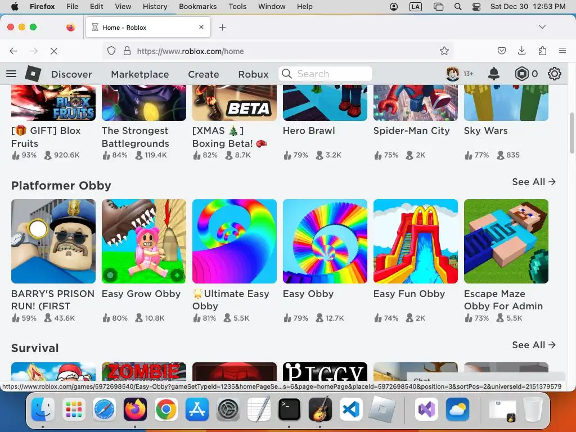Open Escape Maze Obby For Admin thumbnail
This screenshot has height=432, width=576.
[506, 241]
